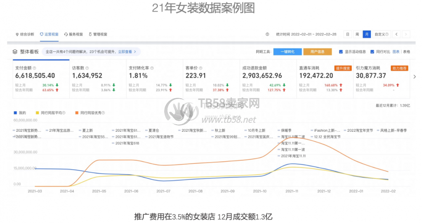Select the 周 time granularity button

coord(357,34)
